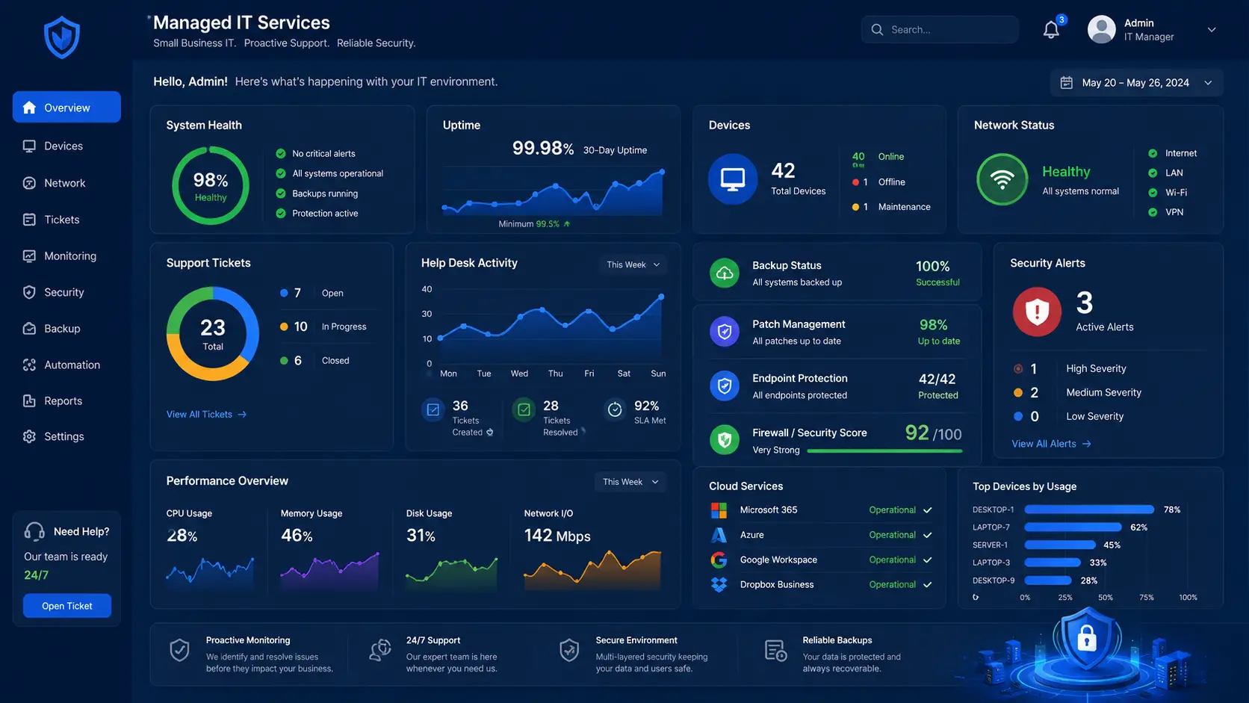Click the System Health 98% gauge
This screenshot has width=1249, height=703.
coord(211,185)
